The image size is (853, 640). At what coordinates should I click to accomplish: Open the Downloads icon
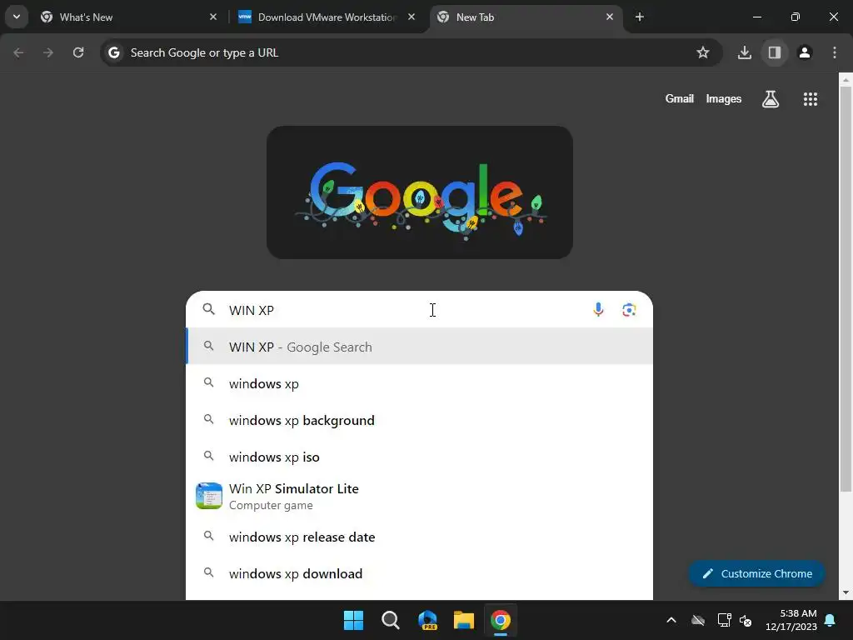[745, 52]
